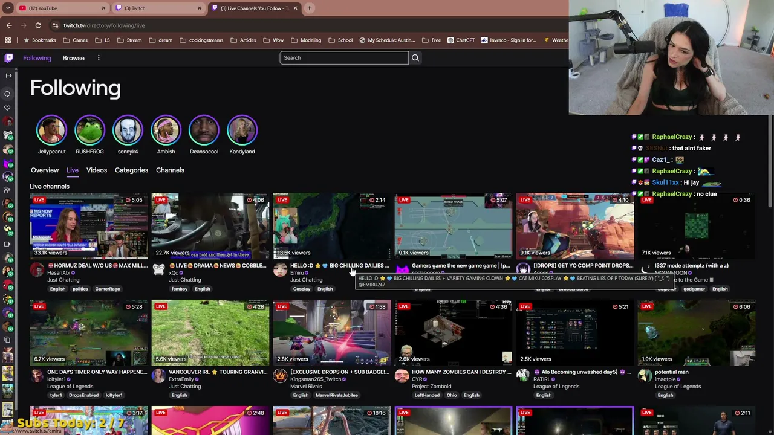Click the Twitch logo home icon
Screen dimensions: 774x435
click(x=8, y=58)
